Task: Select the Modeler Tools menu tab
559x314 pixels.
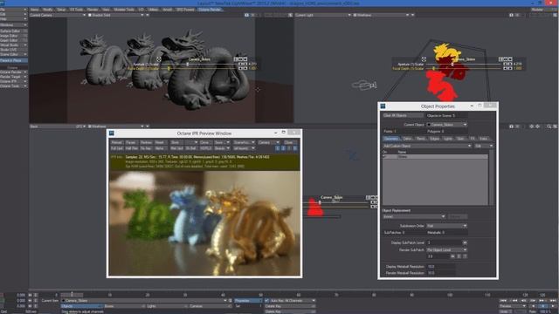Action: pos(124,10)
